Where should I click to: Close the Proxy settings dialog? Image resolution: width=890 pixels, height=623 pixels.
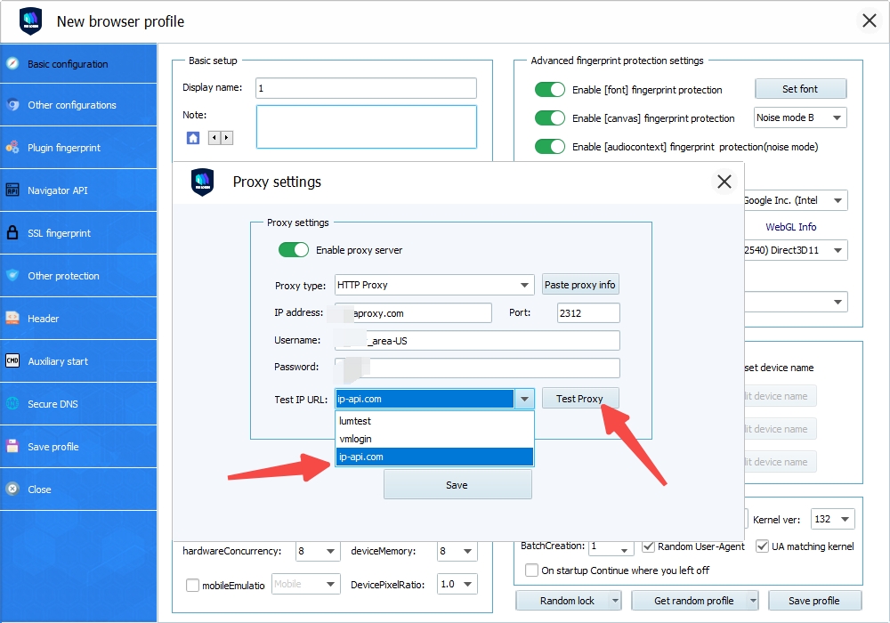[724, 182]
